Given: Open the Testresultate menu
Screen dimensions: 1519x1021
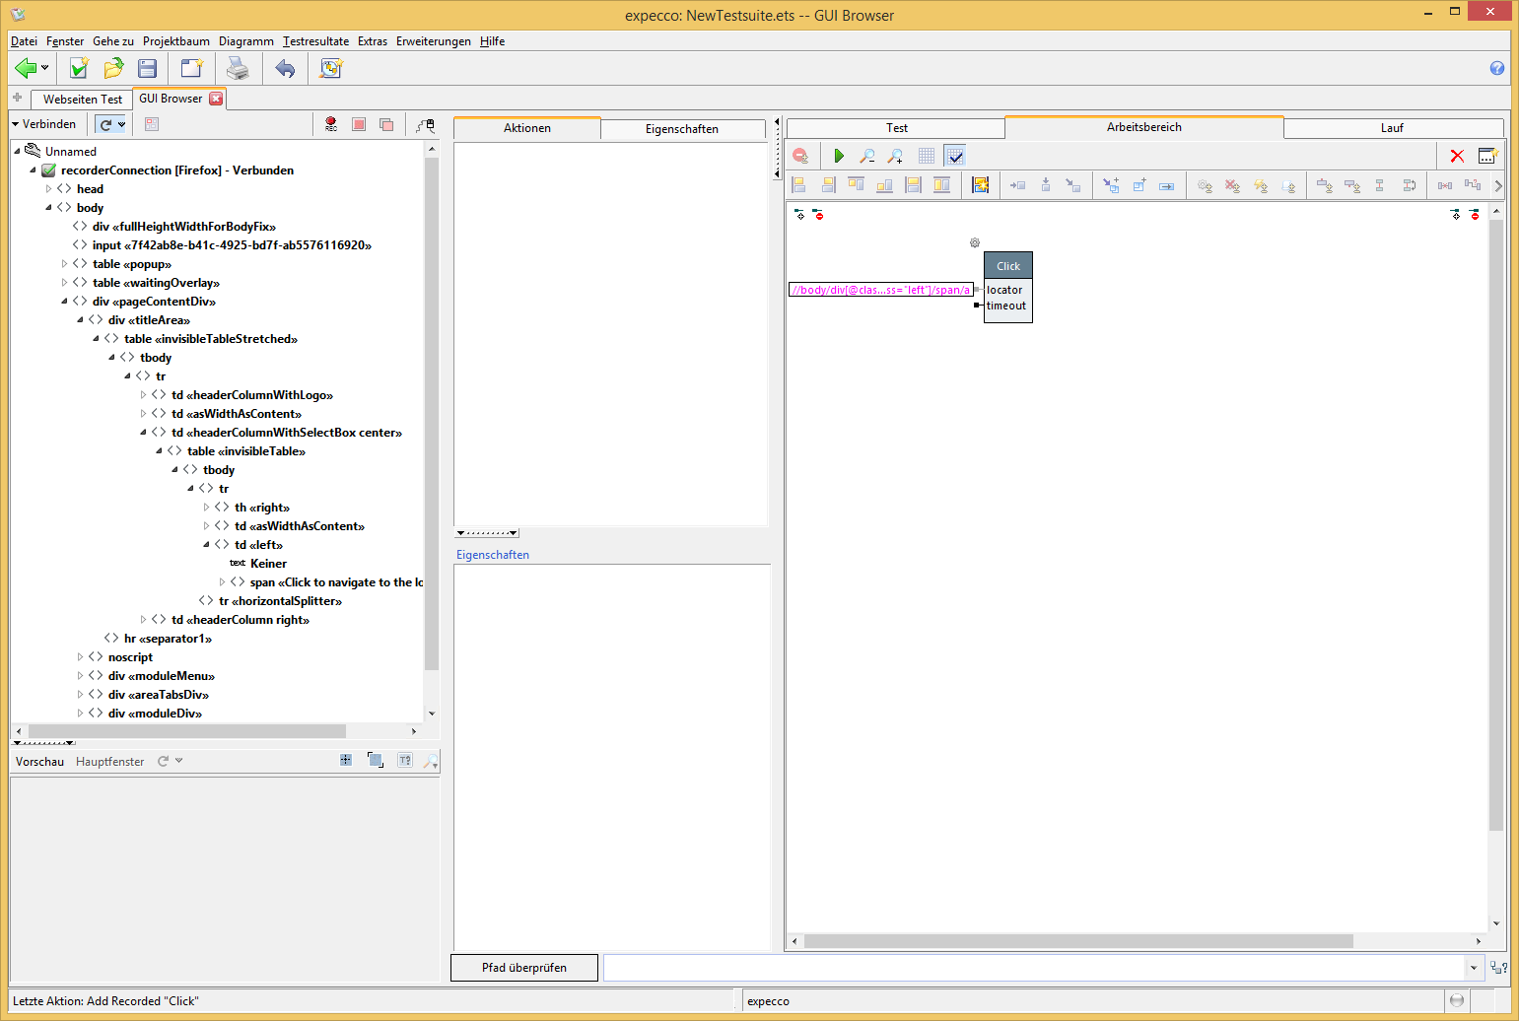Looking at the screenshot, I should (x=315, y=41).
